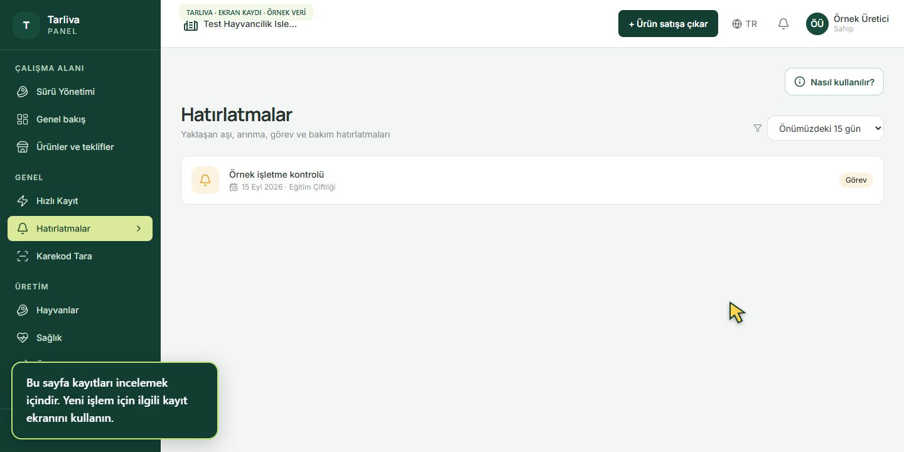Click the scan-frame icon for Karekod Tara
This screenshot has height=452, width=904.
click(23, 256)
